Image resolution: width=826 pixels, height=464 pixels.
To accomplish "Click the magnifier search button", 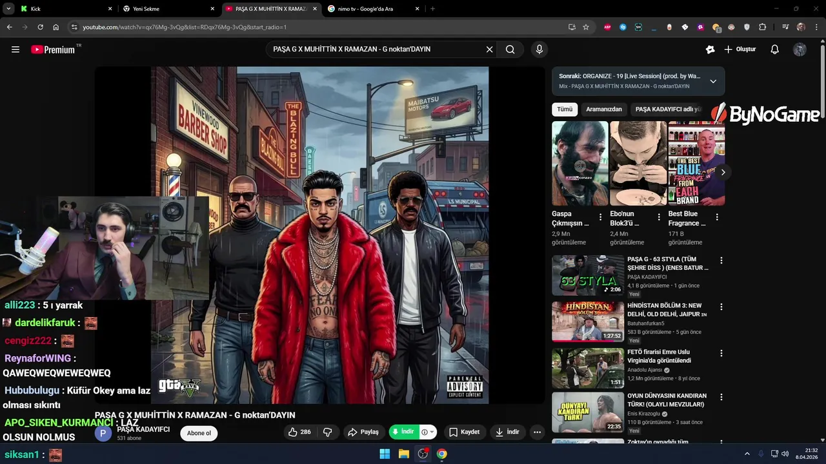I will pos(510,50).
